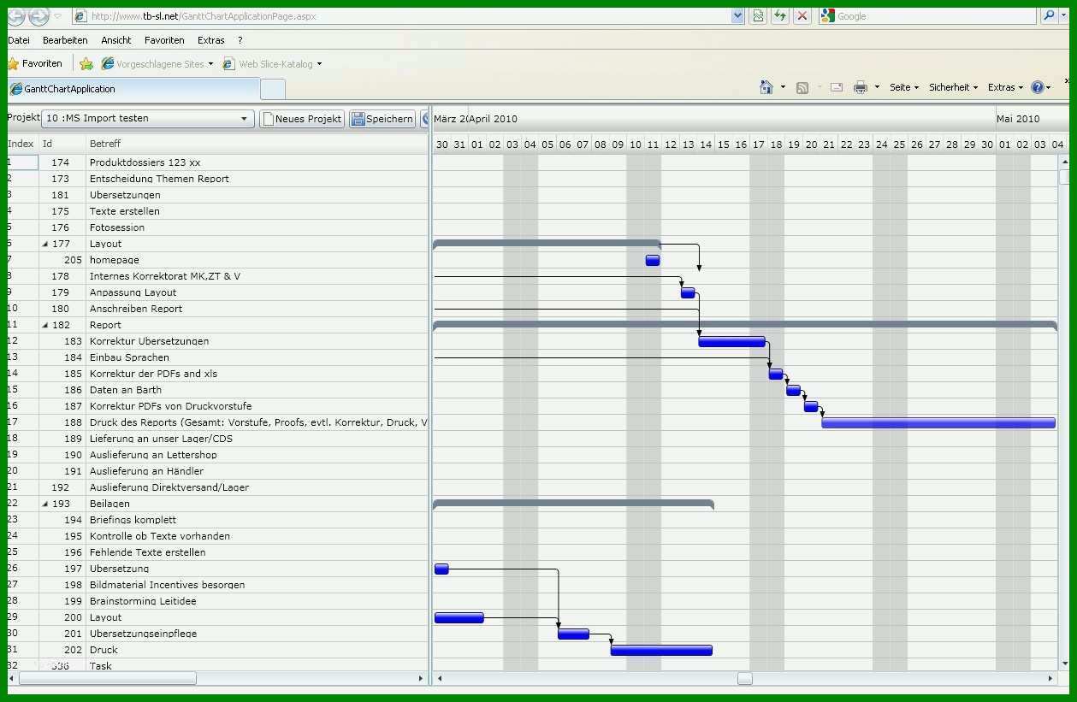
Task: Select the Entscheidung Themen Report row
Action: (217, 179)
